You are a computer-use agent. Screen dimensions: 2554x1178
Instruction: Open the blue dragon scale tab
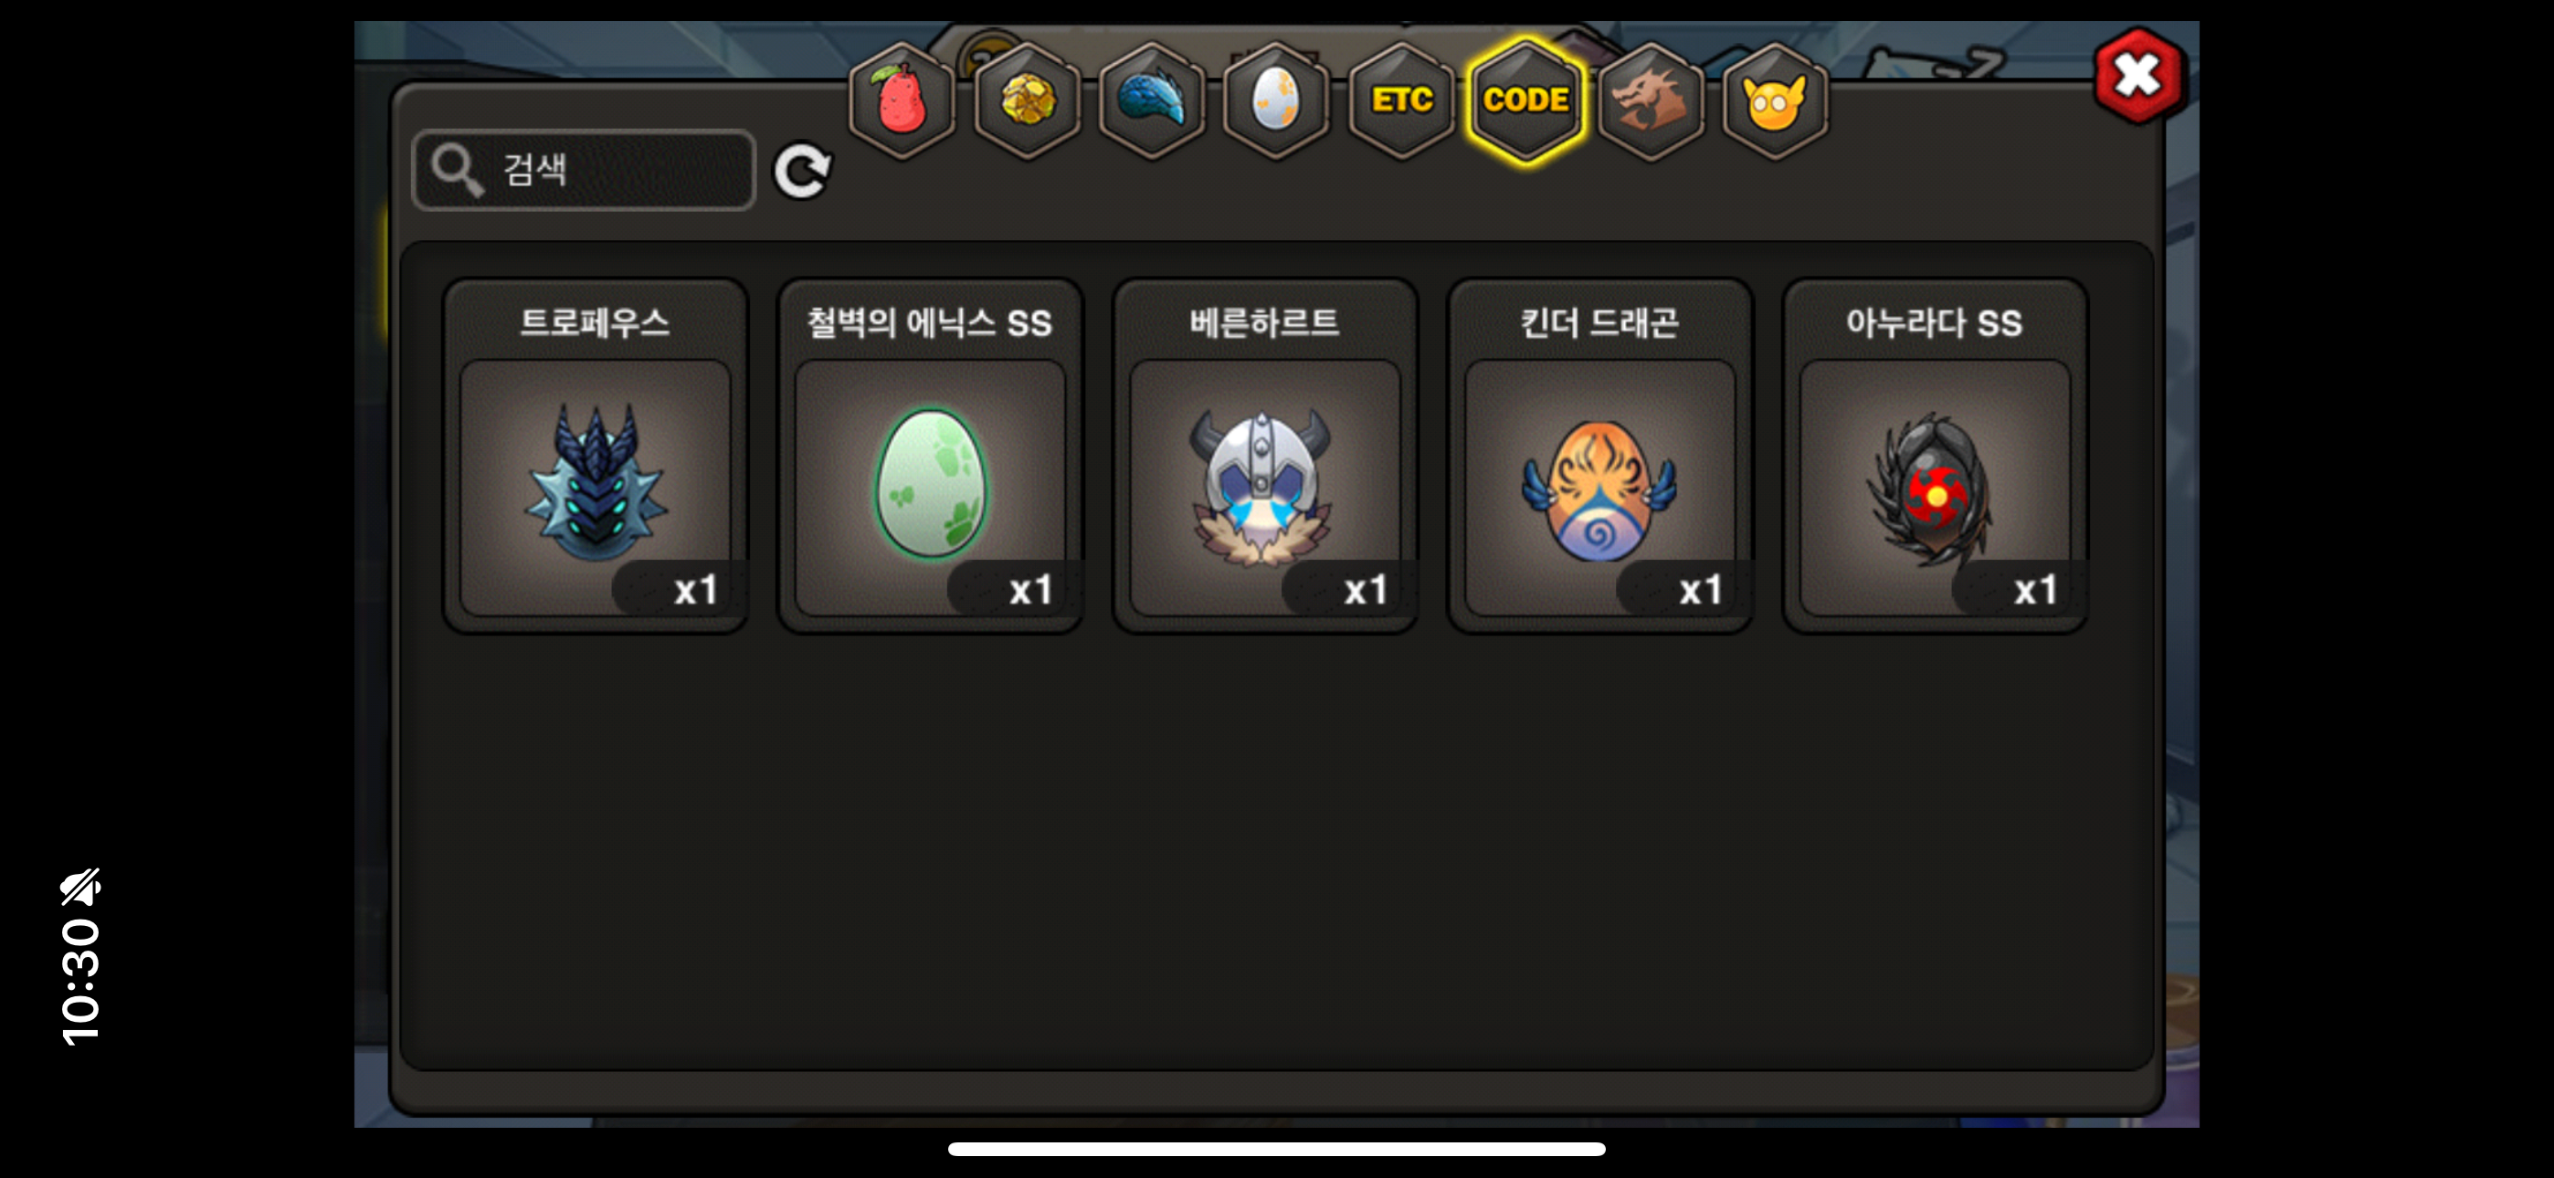[x=1152, y=100]
